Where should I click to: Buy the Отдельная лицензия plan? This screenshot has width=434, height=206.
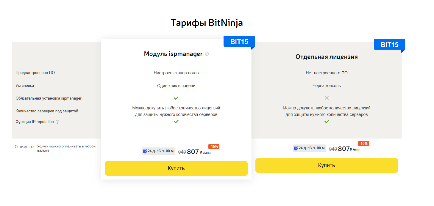(327, 165)
